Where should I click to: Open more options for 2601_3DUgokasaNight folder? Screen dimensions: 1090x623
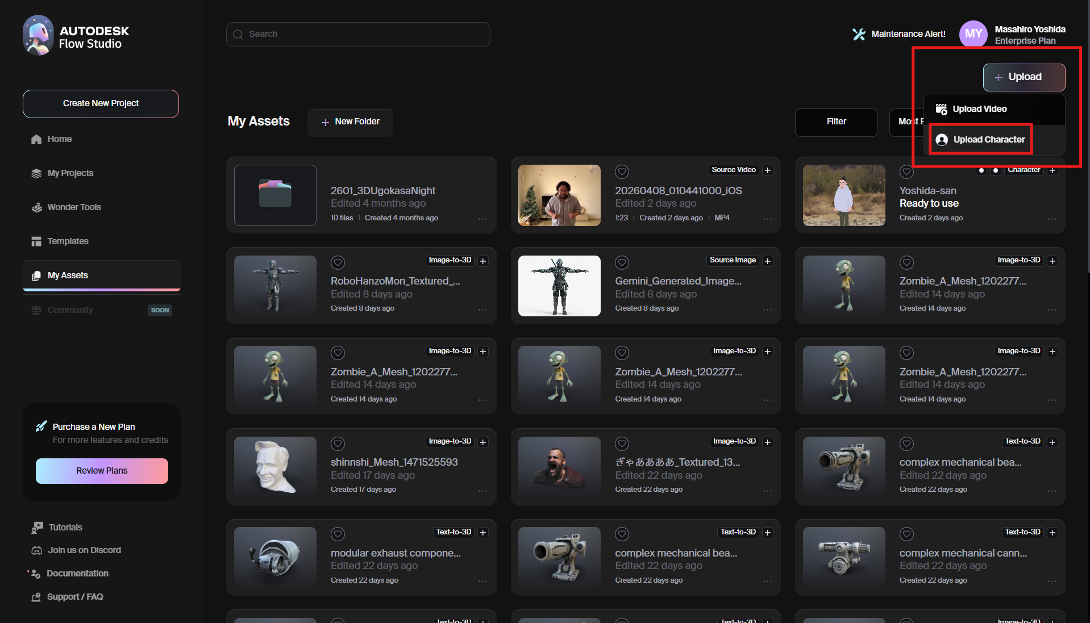482,219
